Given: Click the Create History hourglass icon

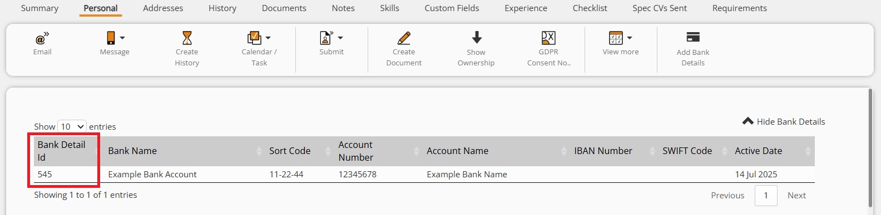Looking at the screenshot, I should pyautogui.click(x=187, y=38).
